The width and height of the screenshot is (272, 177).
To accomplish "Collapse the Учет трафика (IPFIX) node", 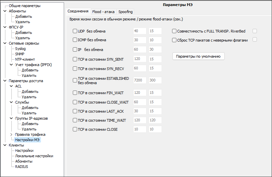I will click(11, 65).
